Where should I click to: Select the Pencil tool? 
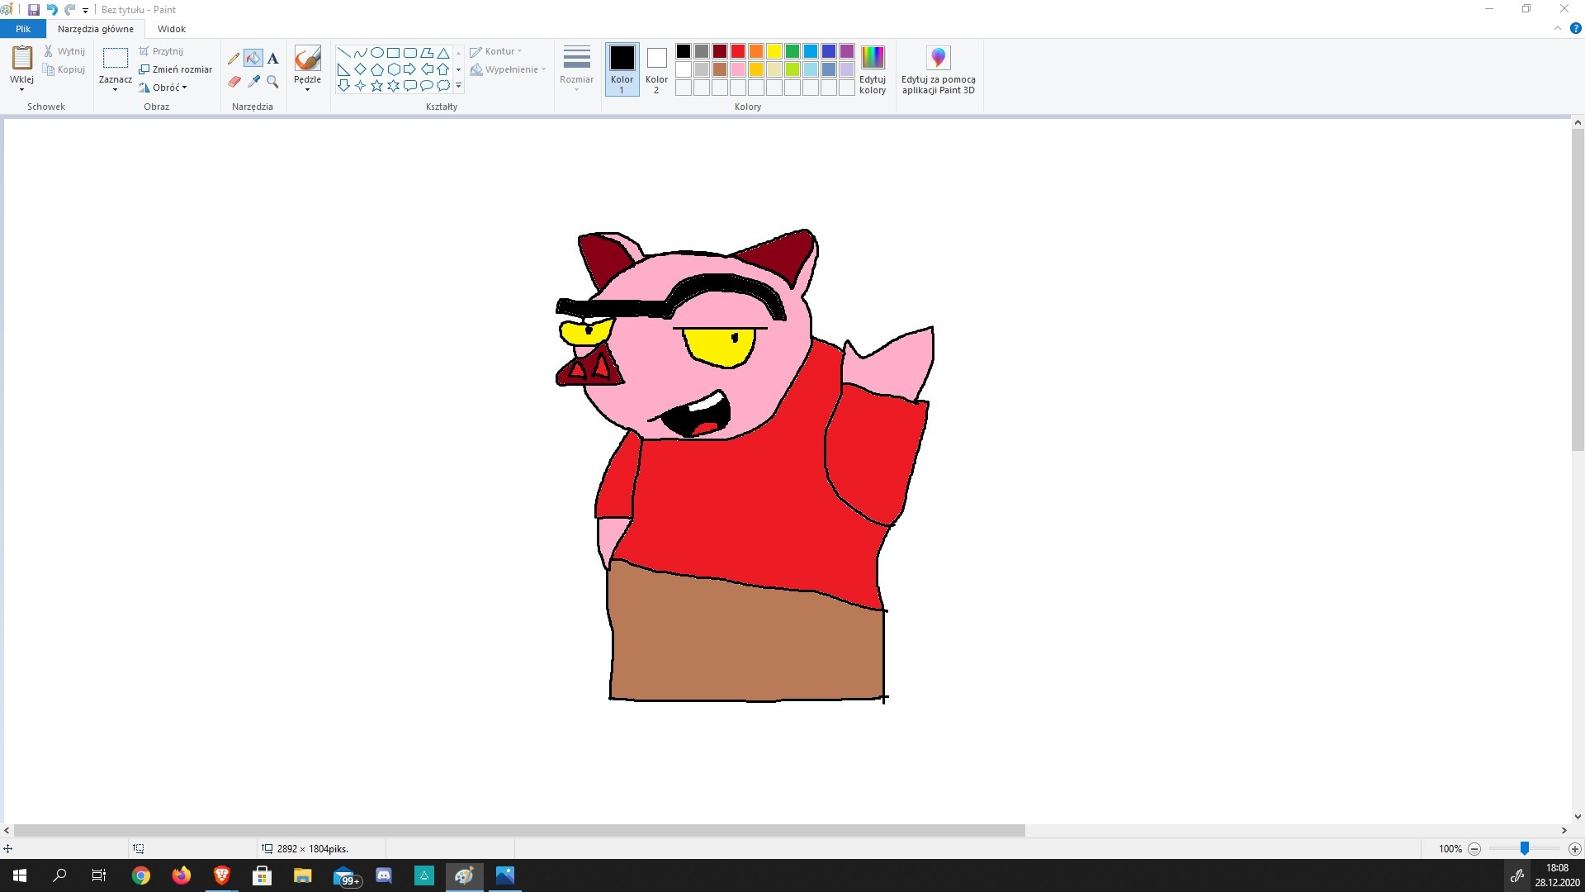coord(234,59)
